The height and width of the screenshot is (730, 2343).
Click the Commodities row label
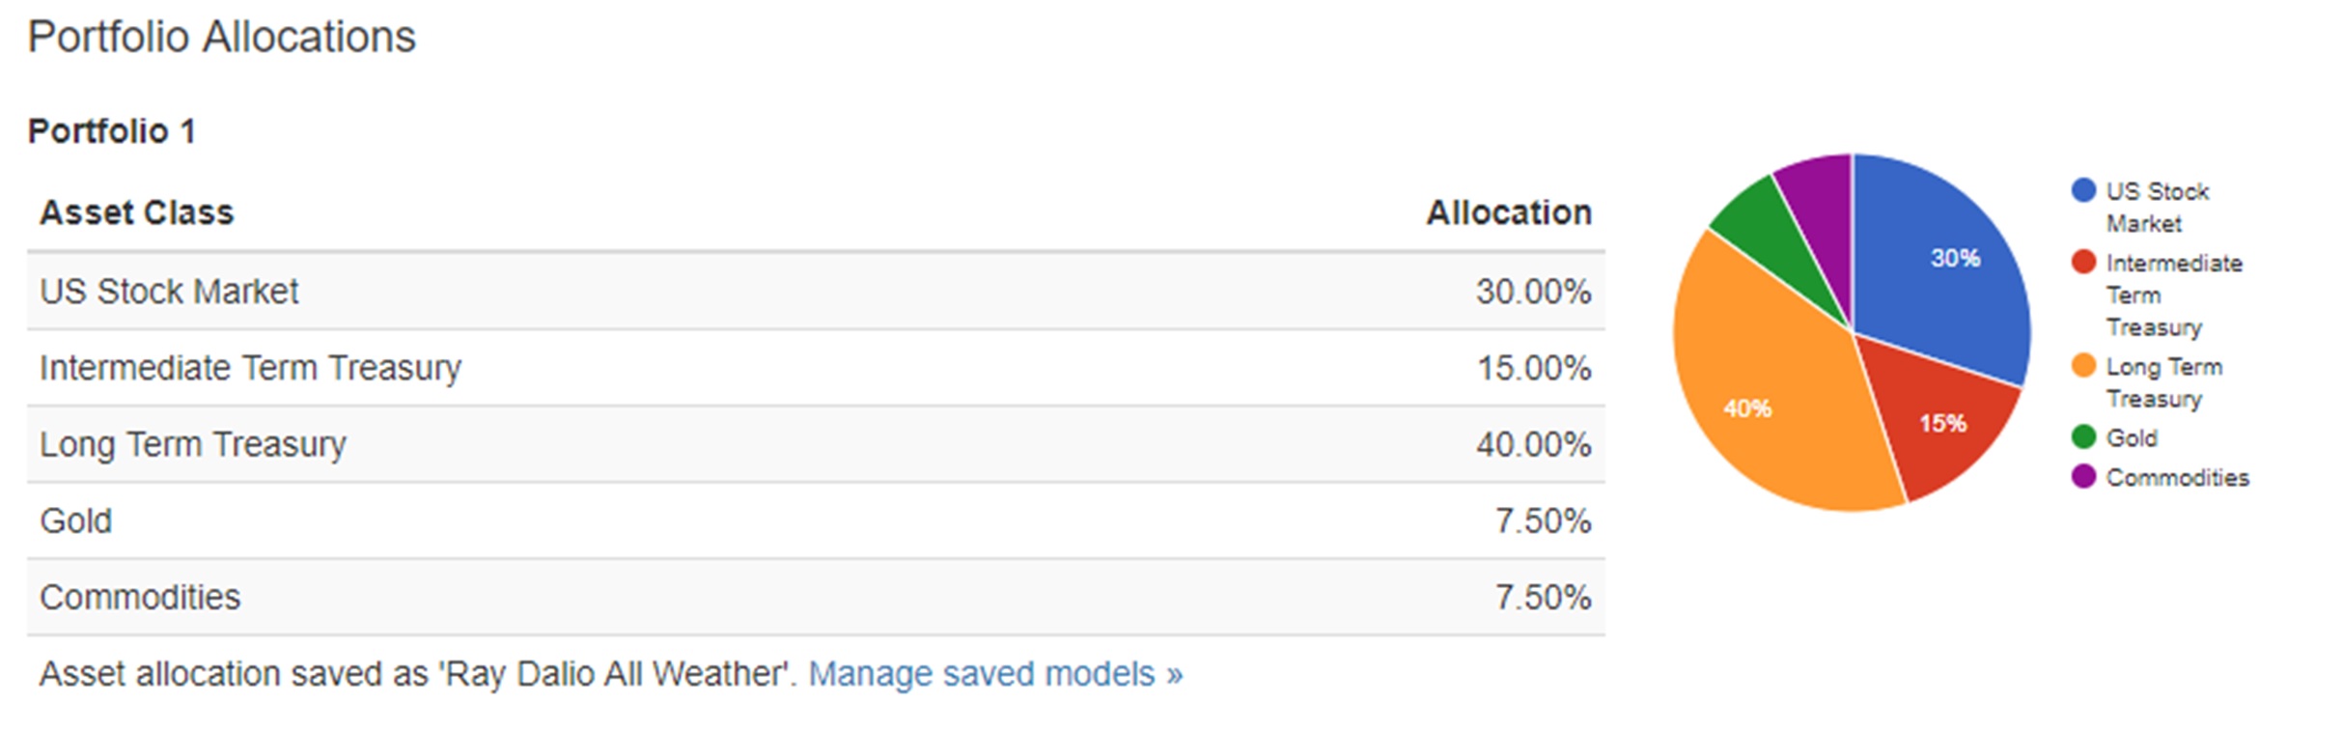click(x=140, y=598)
